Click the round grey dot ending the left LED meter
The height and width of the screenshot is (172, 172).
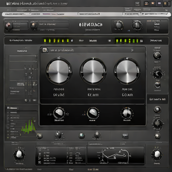(x=72, y=41)
